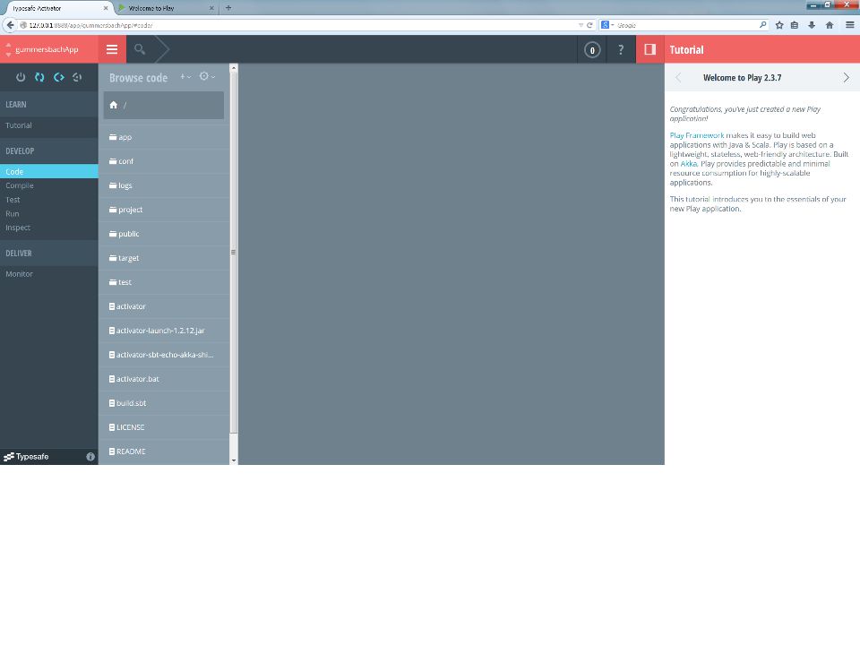This screenshot has width=860, height=645.
Task: Open the URL history dropdown arrow
Action: click(580, 25)
